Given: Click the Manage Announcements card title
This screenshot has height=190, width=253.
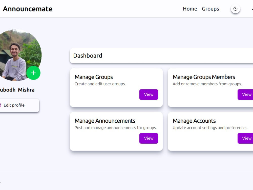Looking at the screenshot, I should click(x=105, y=121).
